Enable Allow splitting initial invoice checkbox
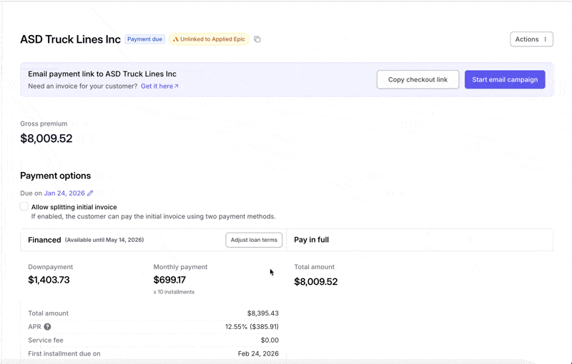 pyautogui.click(x=24, y=206)
